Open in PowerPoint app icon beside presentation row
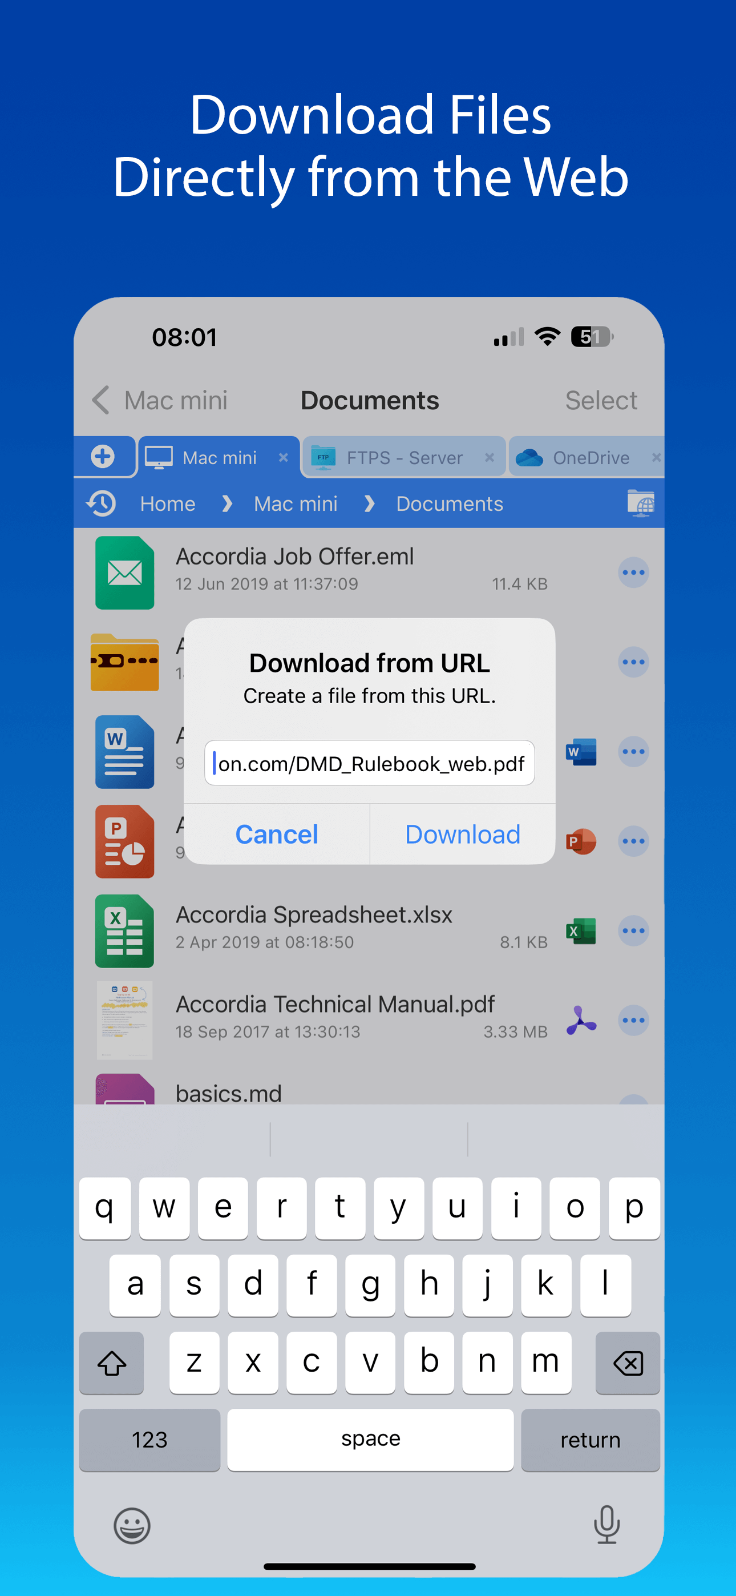This screenshot has height=1596, width=736. 581,841
